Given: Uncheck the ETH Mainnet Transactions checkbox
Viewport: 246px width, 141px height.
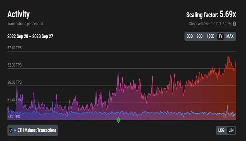Looking at the screenshot, I should pos(11,130).
